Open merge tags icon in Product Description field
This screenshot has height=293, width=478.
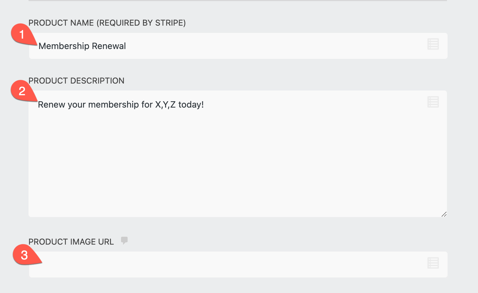tap(433, 102)
